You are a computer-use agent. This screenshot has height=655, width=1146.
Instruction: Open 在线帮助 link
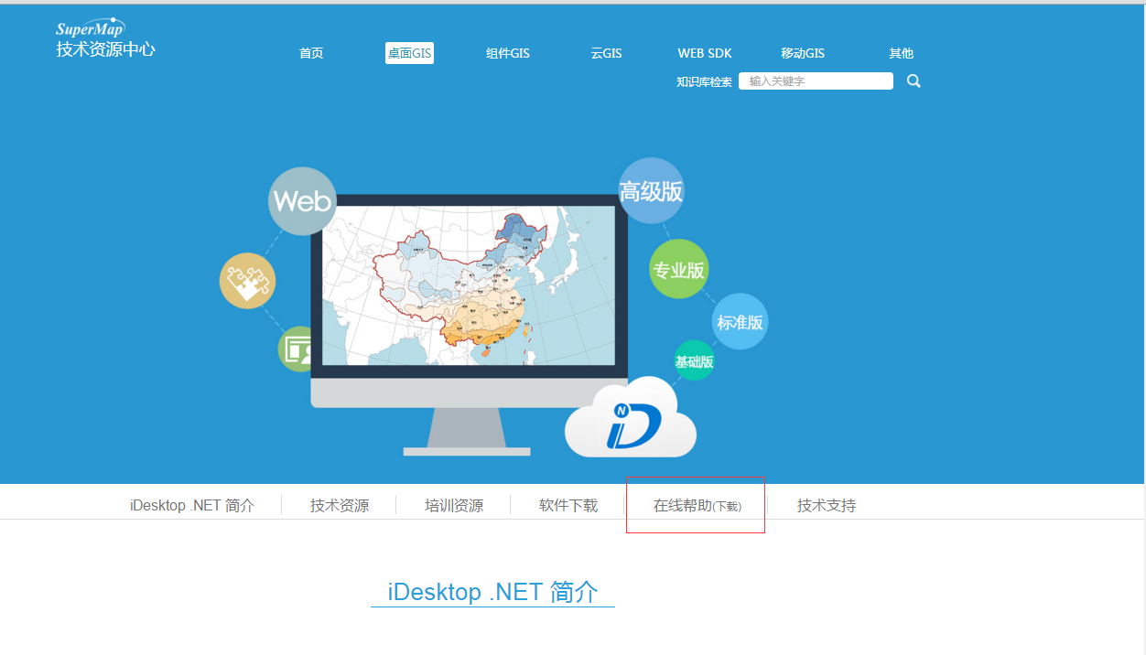[x=682, y=505]
